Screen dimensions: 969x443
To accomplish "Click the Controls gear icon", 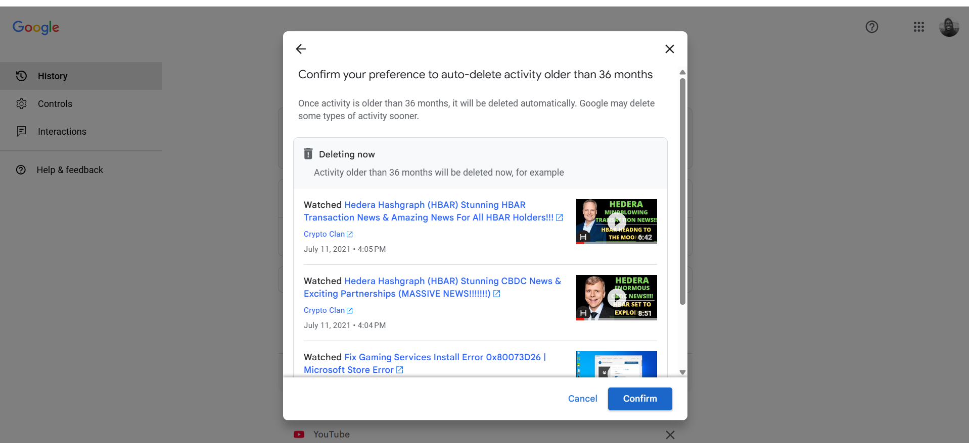I will (x=21, y=104).
